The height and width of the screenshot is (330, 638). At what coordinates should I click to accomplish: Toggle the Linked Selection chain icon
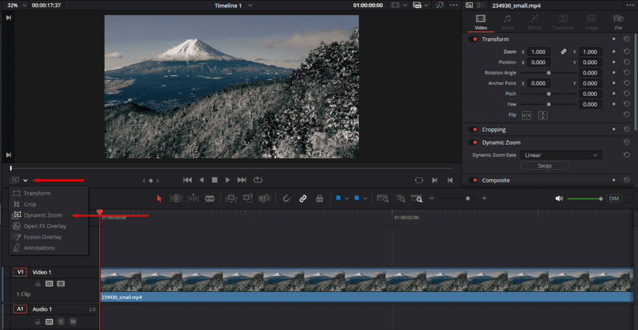tap(303, 199)
